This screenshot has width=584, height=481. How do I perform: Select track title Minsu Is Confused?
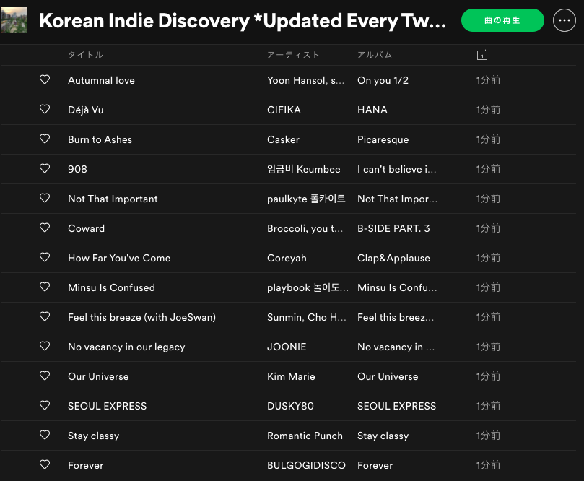coord(111,287)
